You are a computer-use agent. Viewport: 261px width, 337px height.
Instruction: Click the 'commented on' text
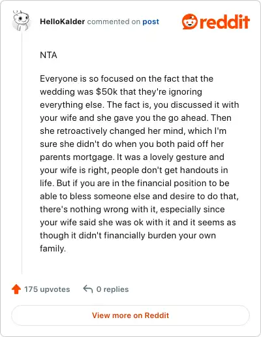[x=114, y=22]
